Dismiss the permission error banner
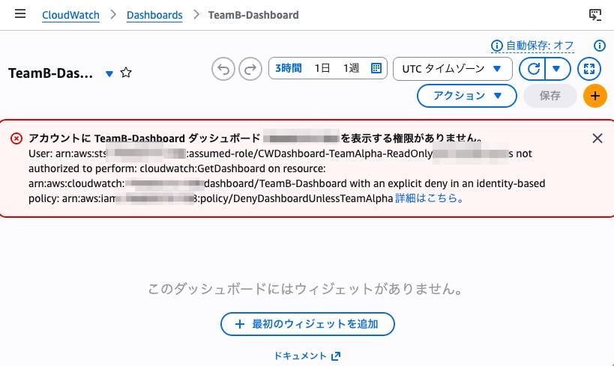 (598, 138)
